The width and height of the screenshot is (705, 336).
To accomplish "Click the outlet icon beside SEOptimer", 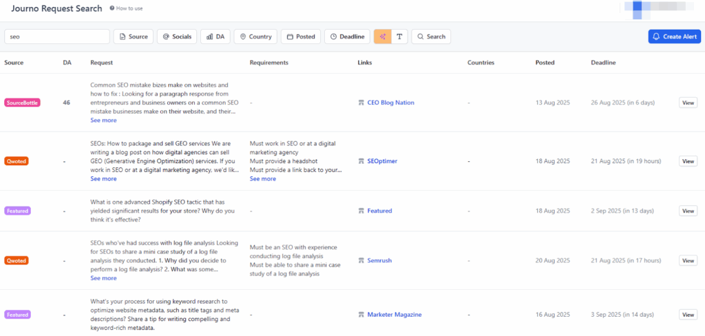I will 361,161.
